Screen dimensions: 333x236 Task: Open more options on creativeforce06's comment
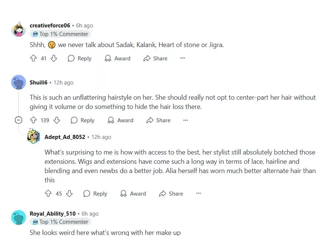182,58
